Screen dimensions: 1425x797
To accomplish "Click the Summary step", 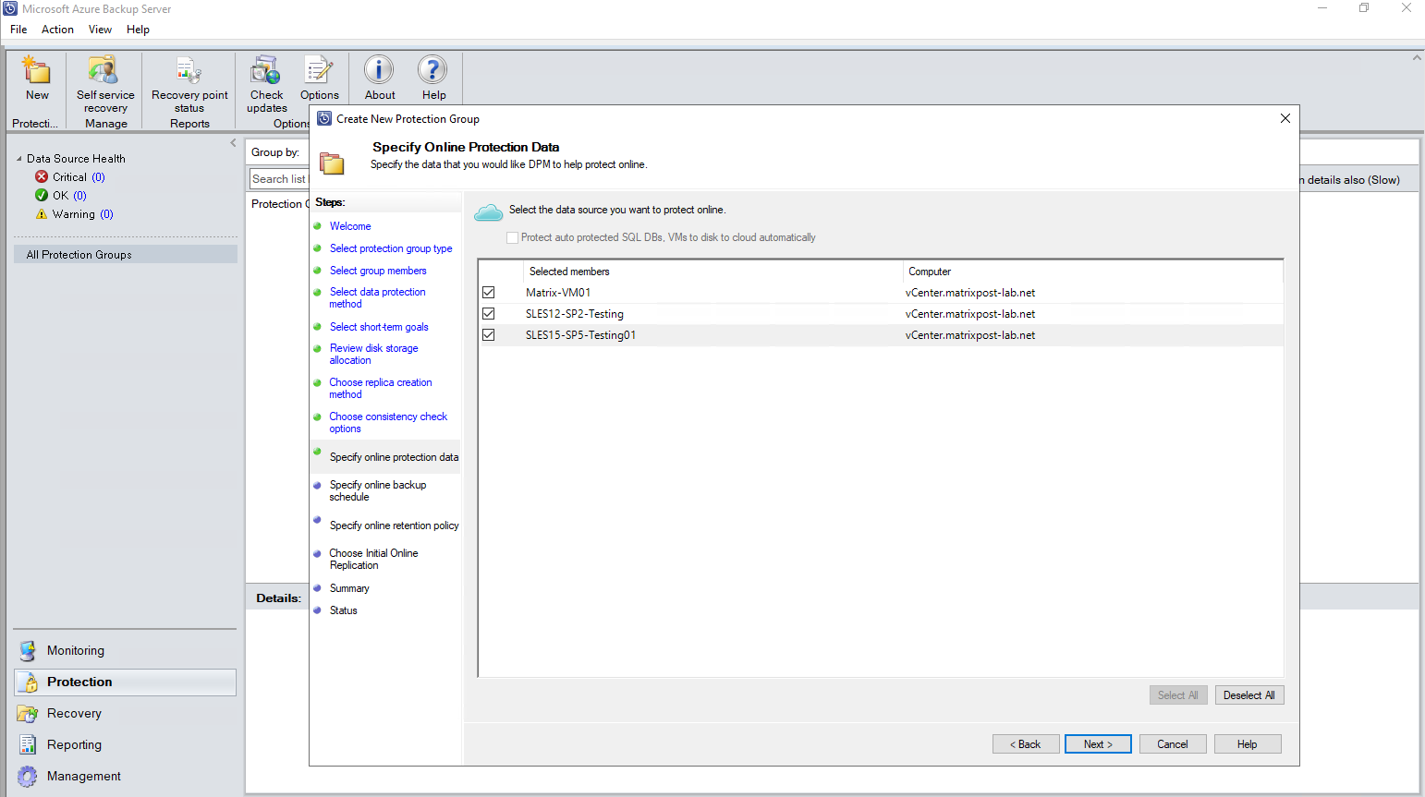I will pyautogui.click(x=349, y=588).
